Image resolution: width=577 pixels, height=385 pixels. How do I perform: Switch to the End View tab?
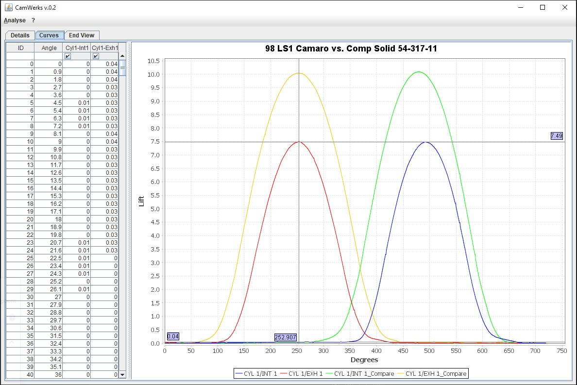coord(82,35)
